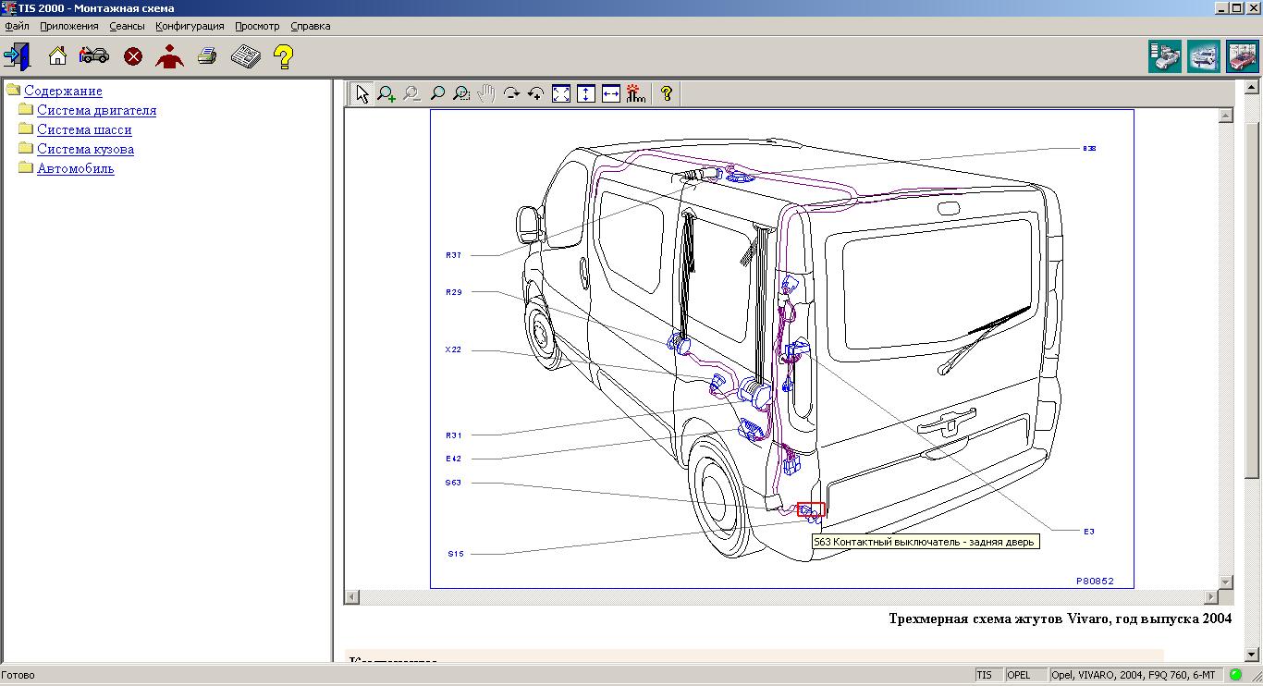
Task: Expand the Система кузова section
Action: [85, 149]
